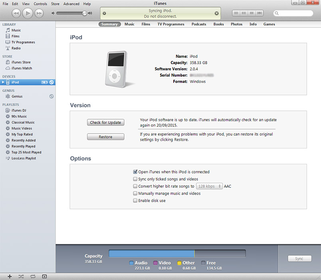Switch to album list view

[x=244, y=13]
